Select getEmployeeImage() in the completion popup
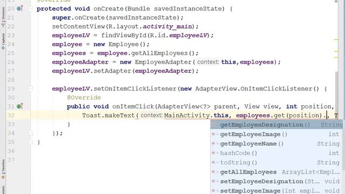The height and width of the screenshot is (194, 345). point(277,134)
